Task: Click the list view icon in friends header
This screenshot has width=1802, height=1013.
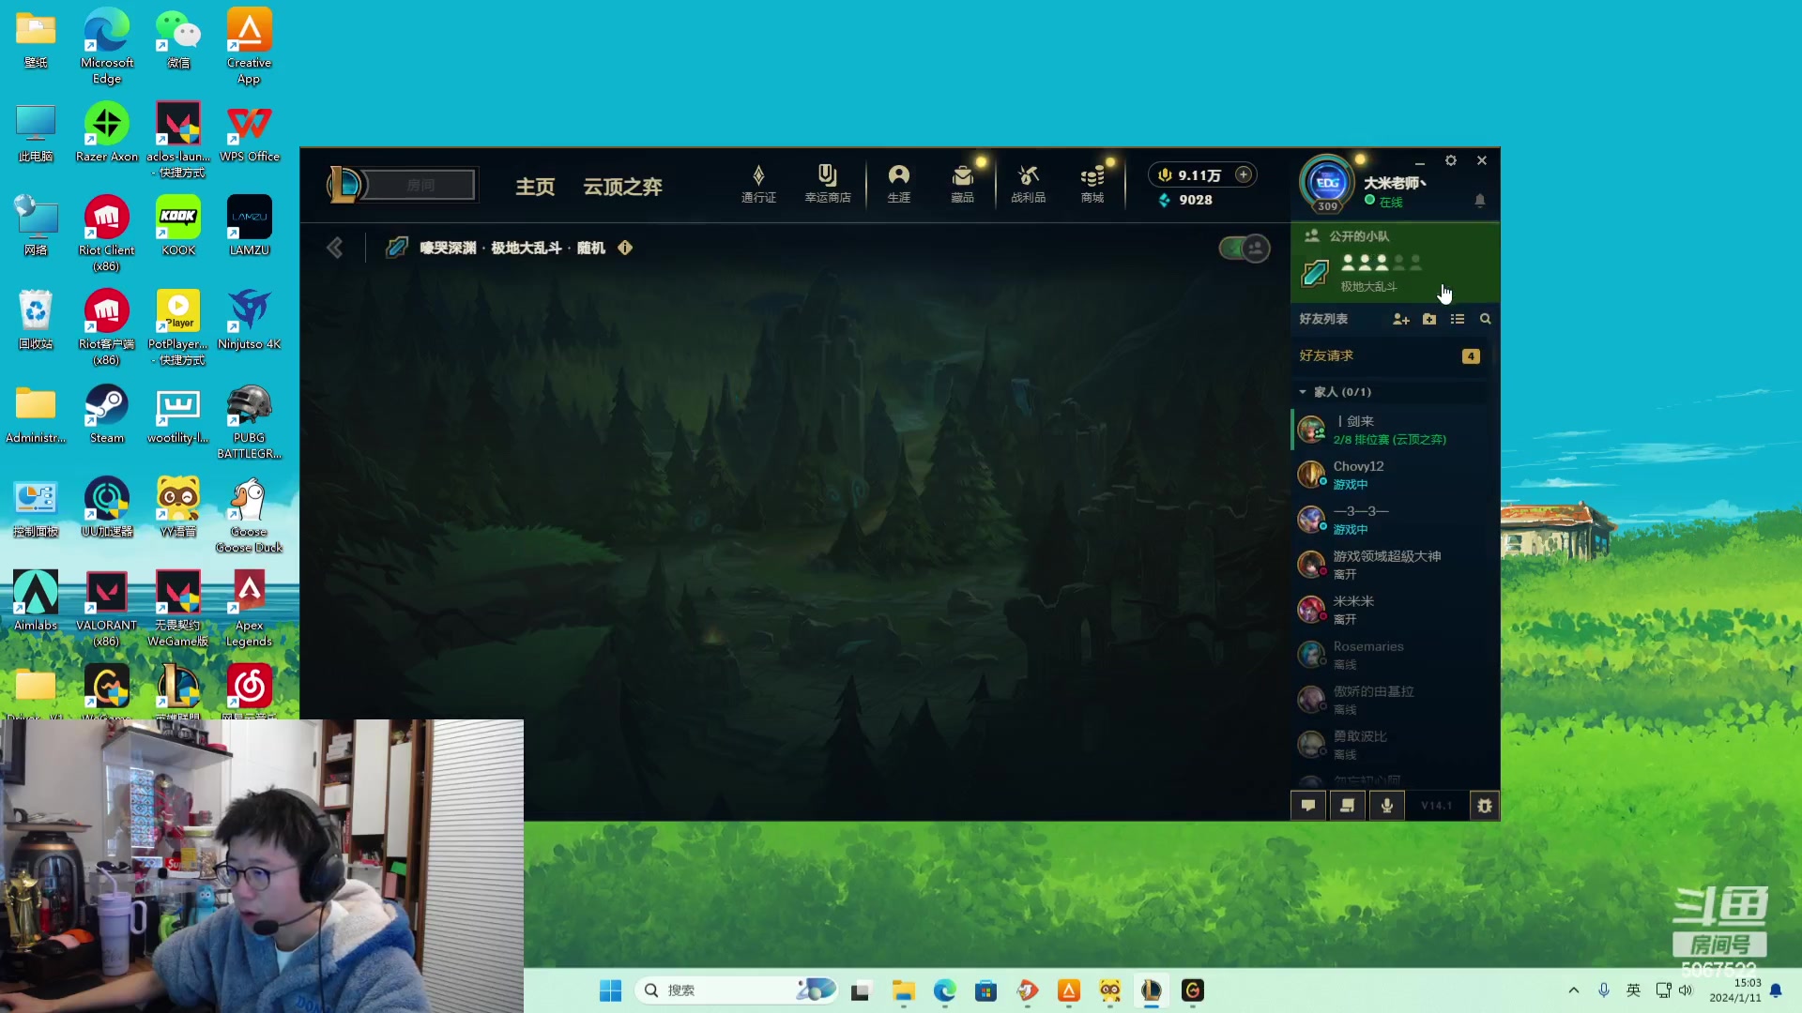Action: [x=1458, y=319]
